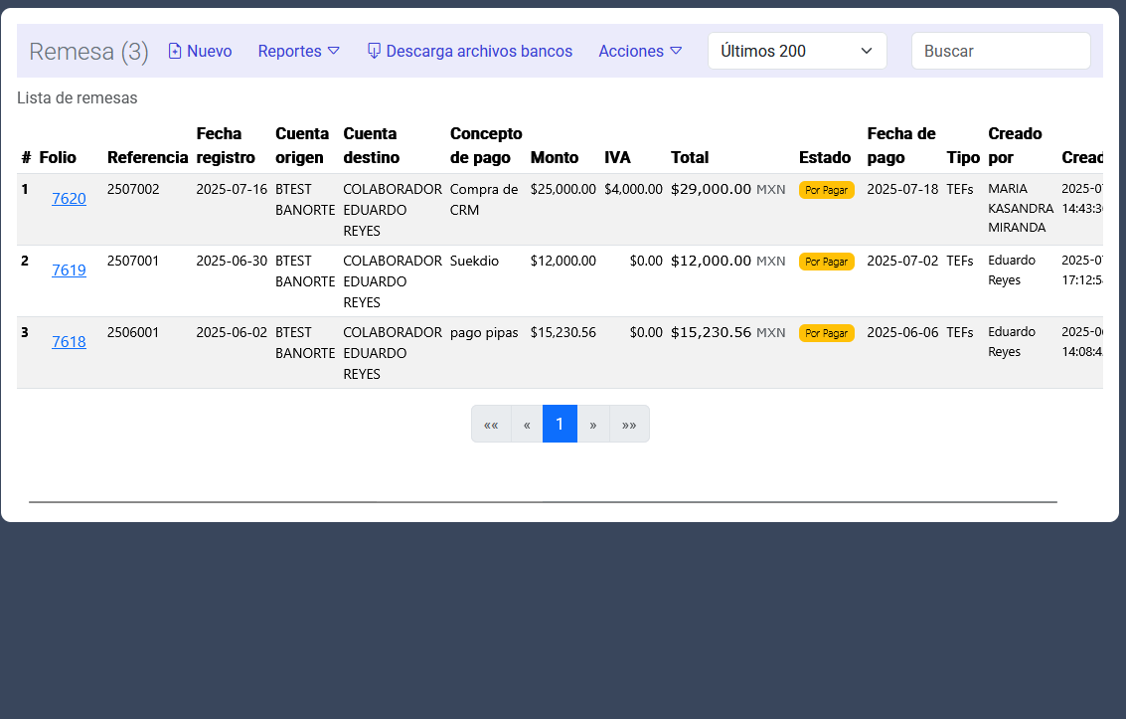Open folio 7620 link
The width and height of the screenshot is (1126, 719).
point(69,199)
